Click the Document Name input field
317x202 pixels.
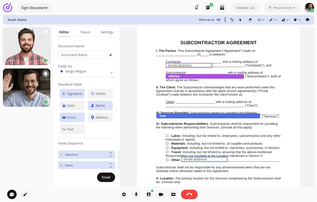click(84, 55)
